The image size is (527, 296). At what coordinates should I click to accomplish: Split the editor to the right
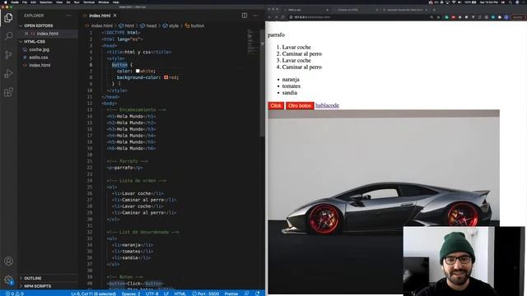245,16
